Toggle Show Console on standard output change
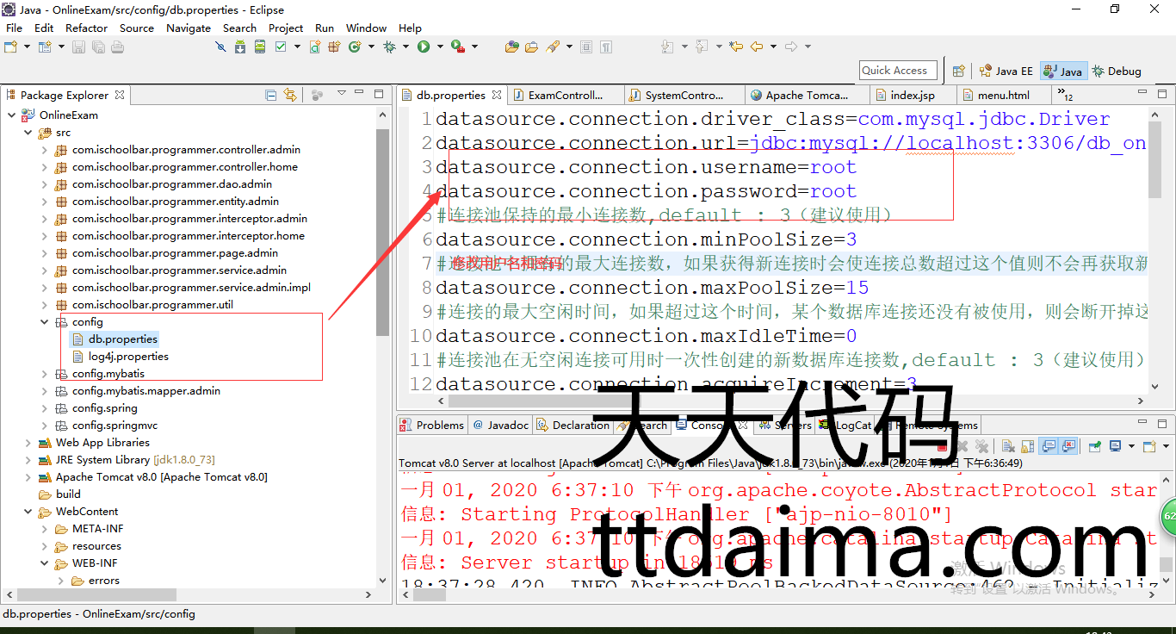The height and width of the screenshot is (634, 1176). [x=1049, y=446]
